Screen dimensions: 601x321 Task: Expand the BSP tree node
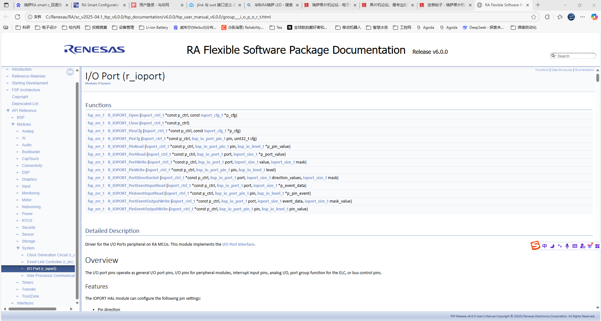[13, 118]
